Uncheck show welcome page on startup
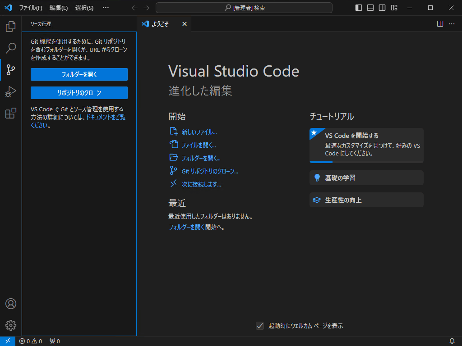Image resolution: width=462 pixels, height=346 pixels. pos(260,326)
